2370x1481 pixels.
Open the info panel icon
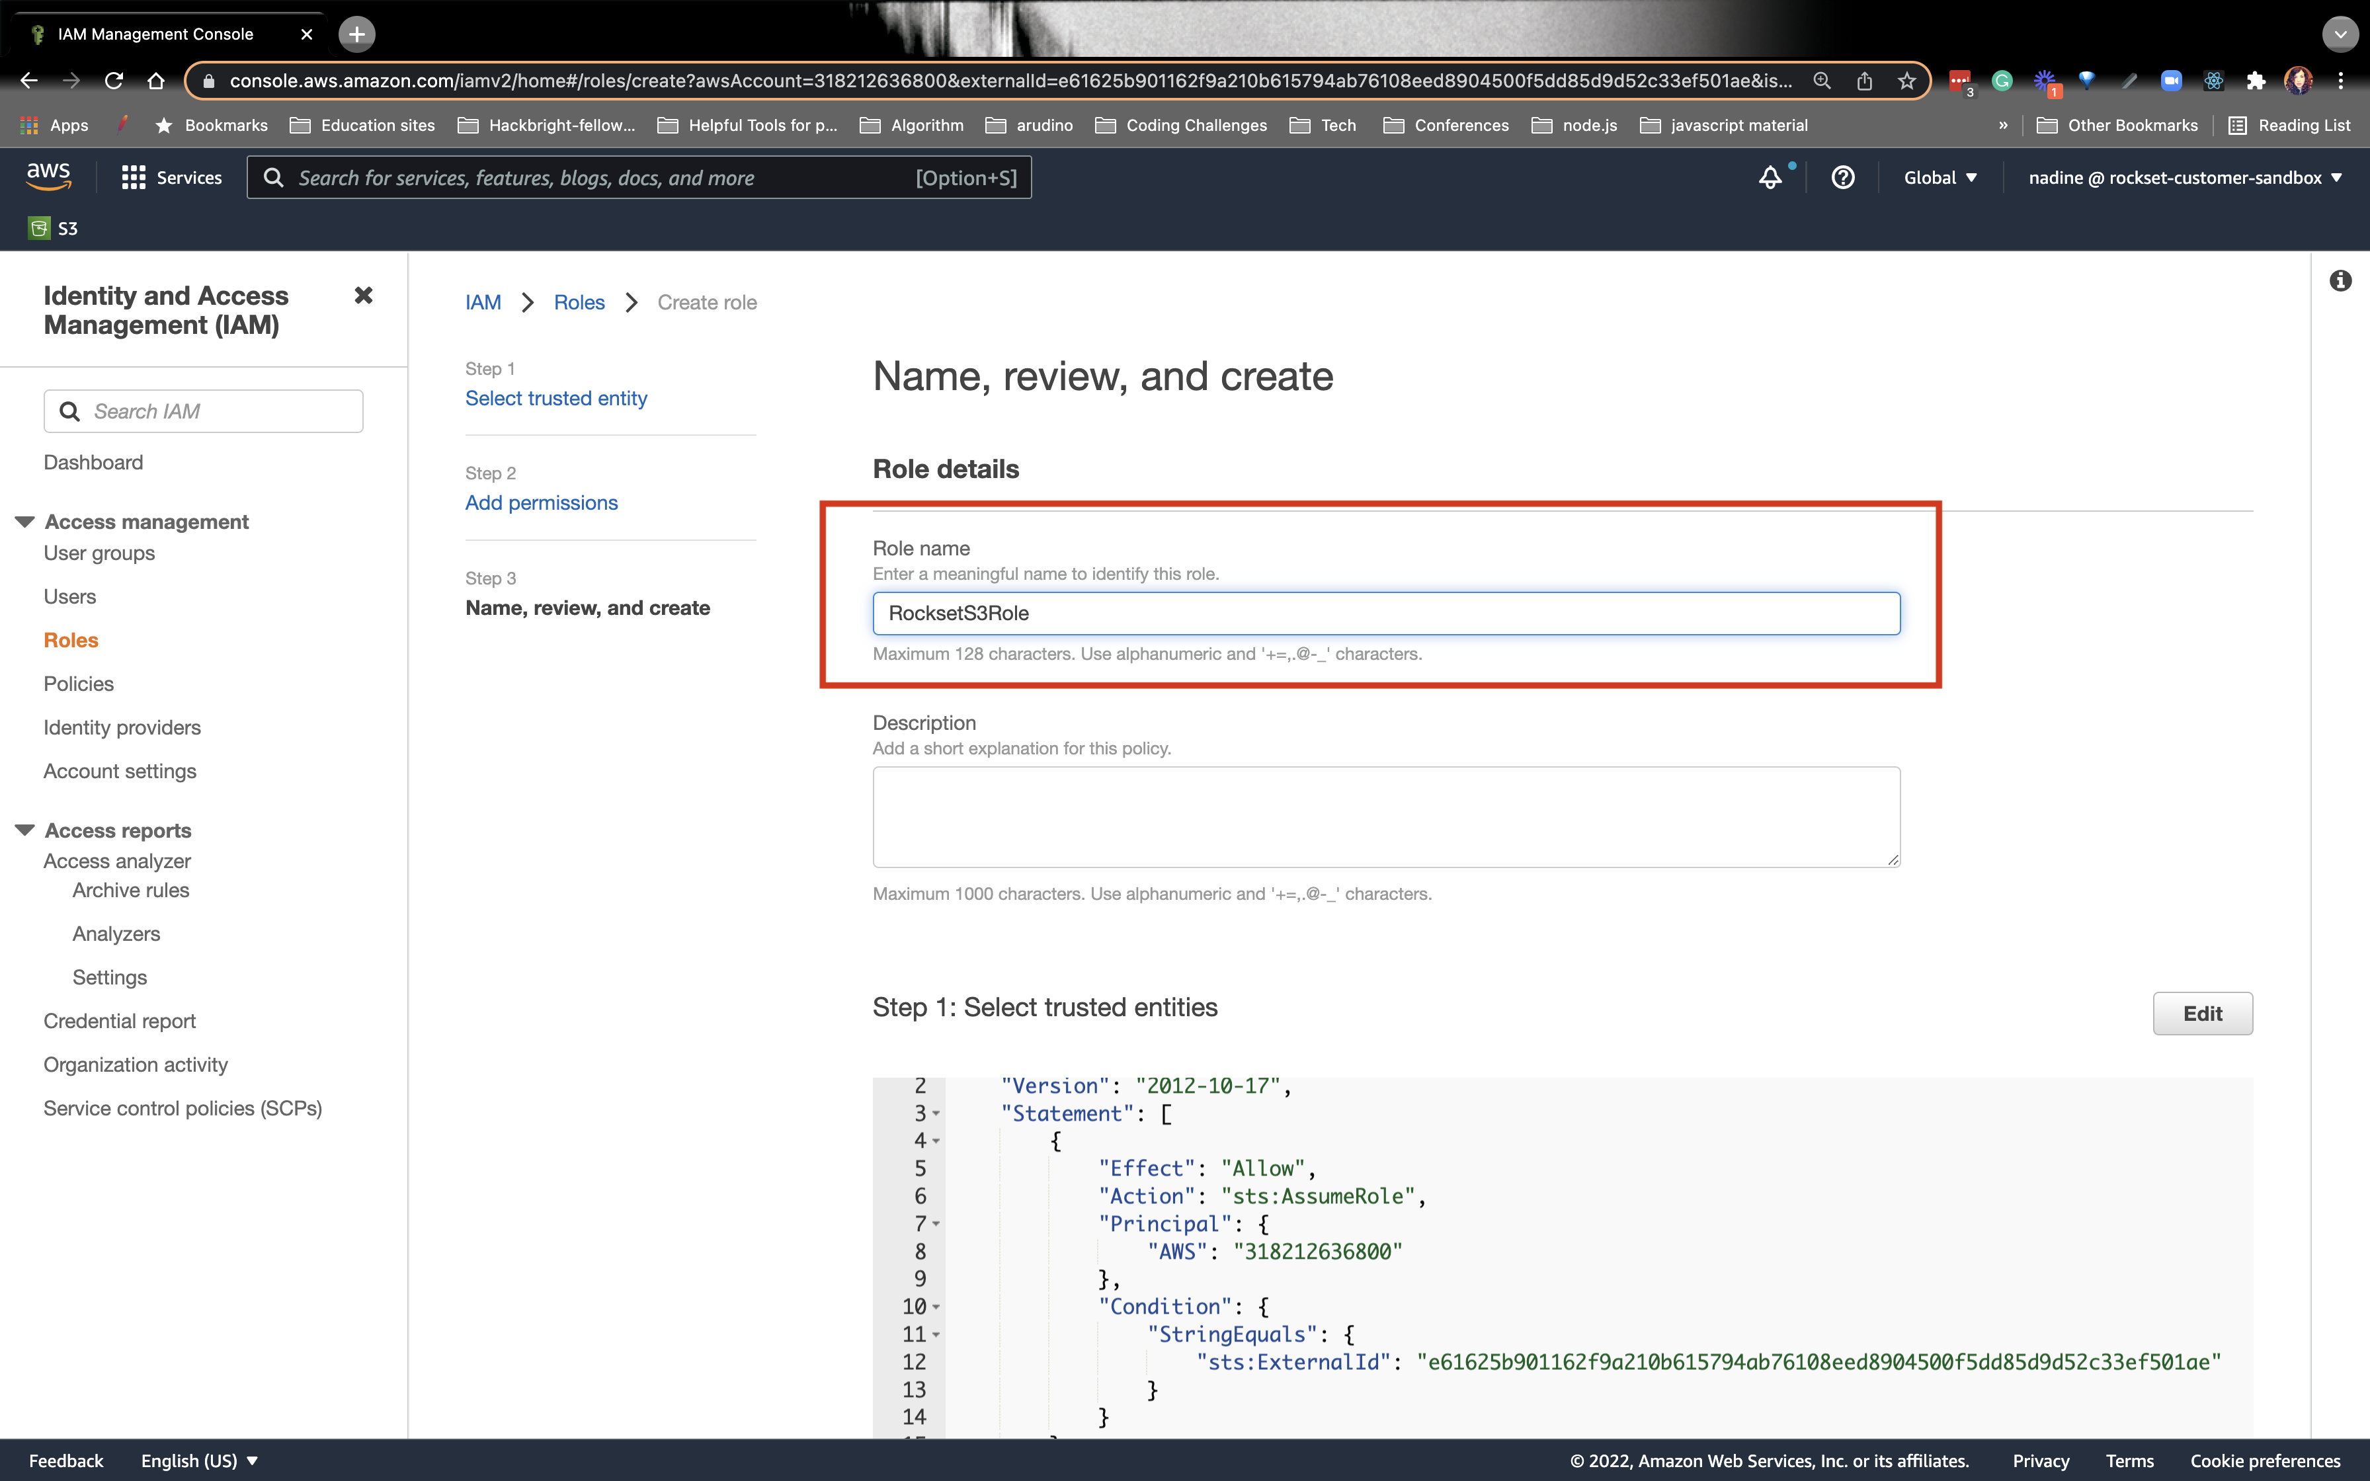(x=2341, y=281)
